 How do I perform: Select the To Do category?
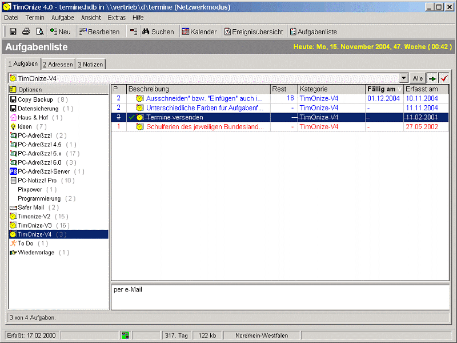click(x=58, y=244)
